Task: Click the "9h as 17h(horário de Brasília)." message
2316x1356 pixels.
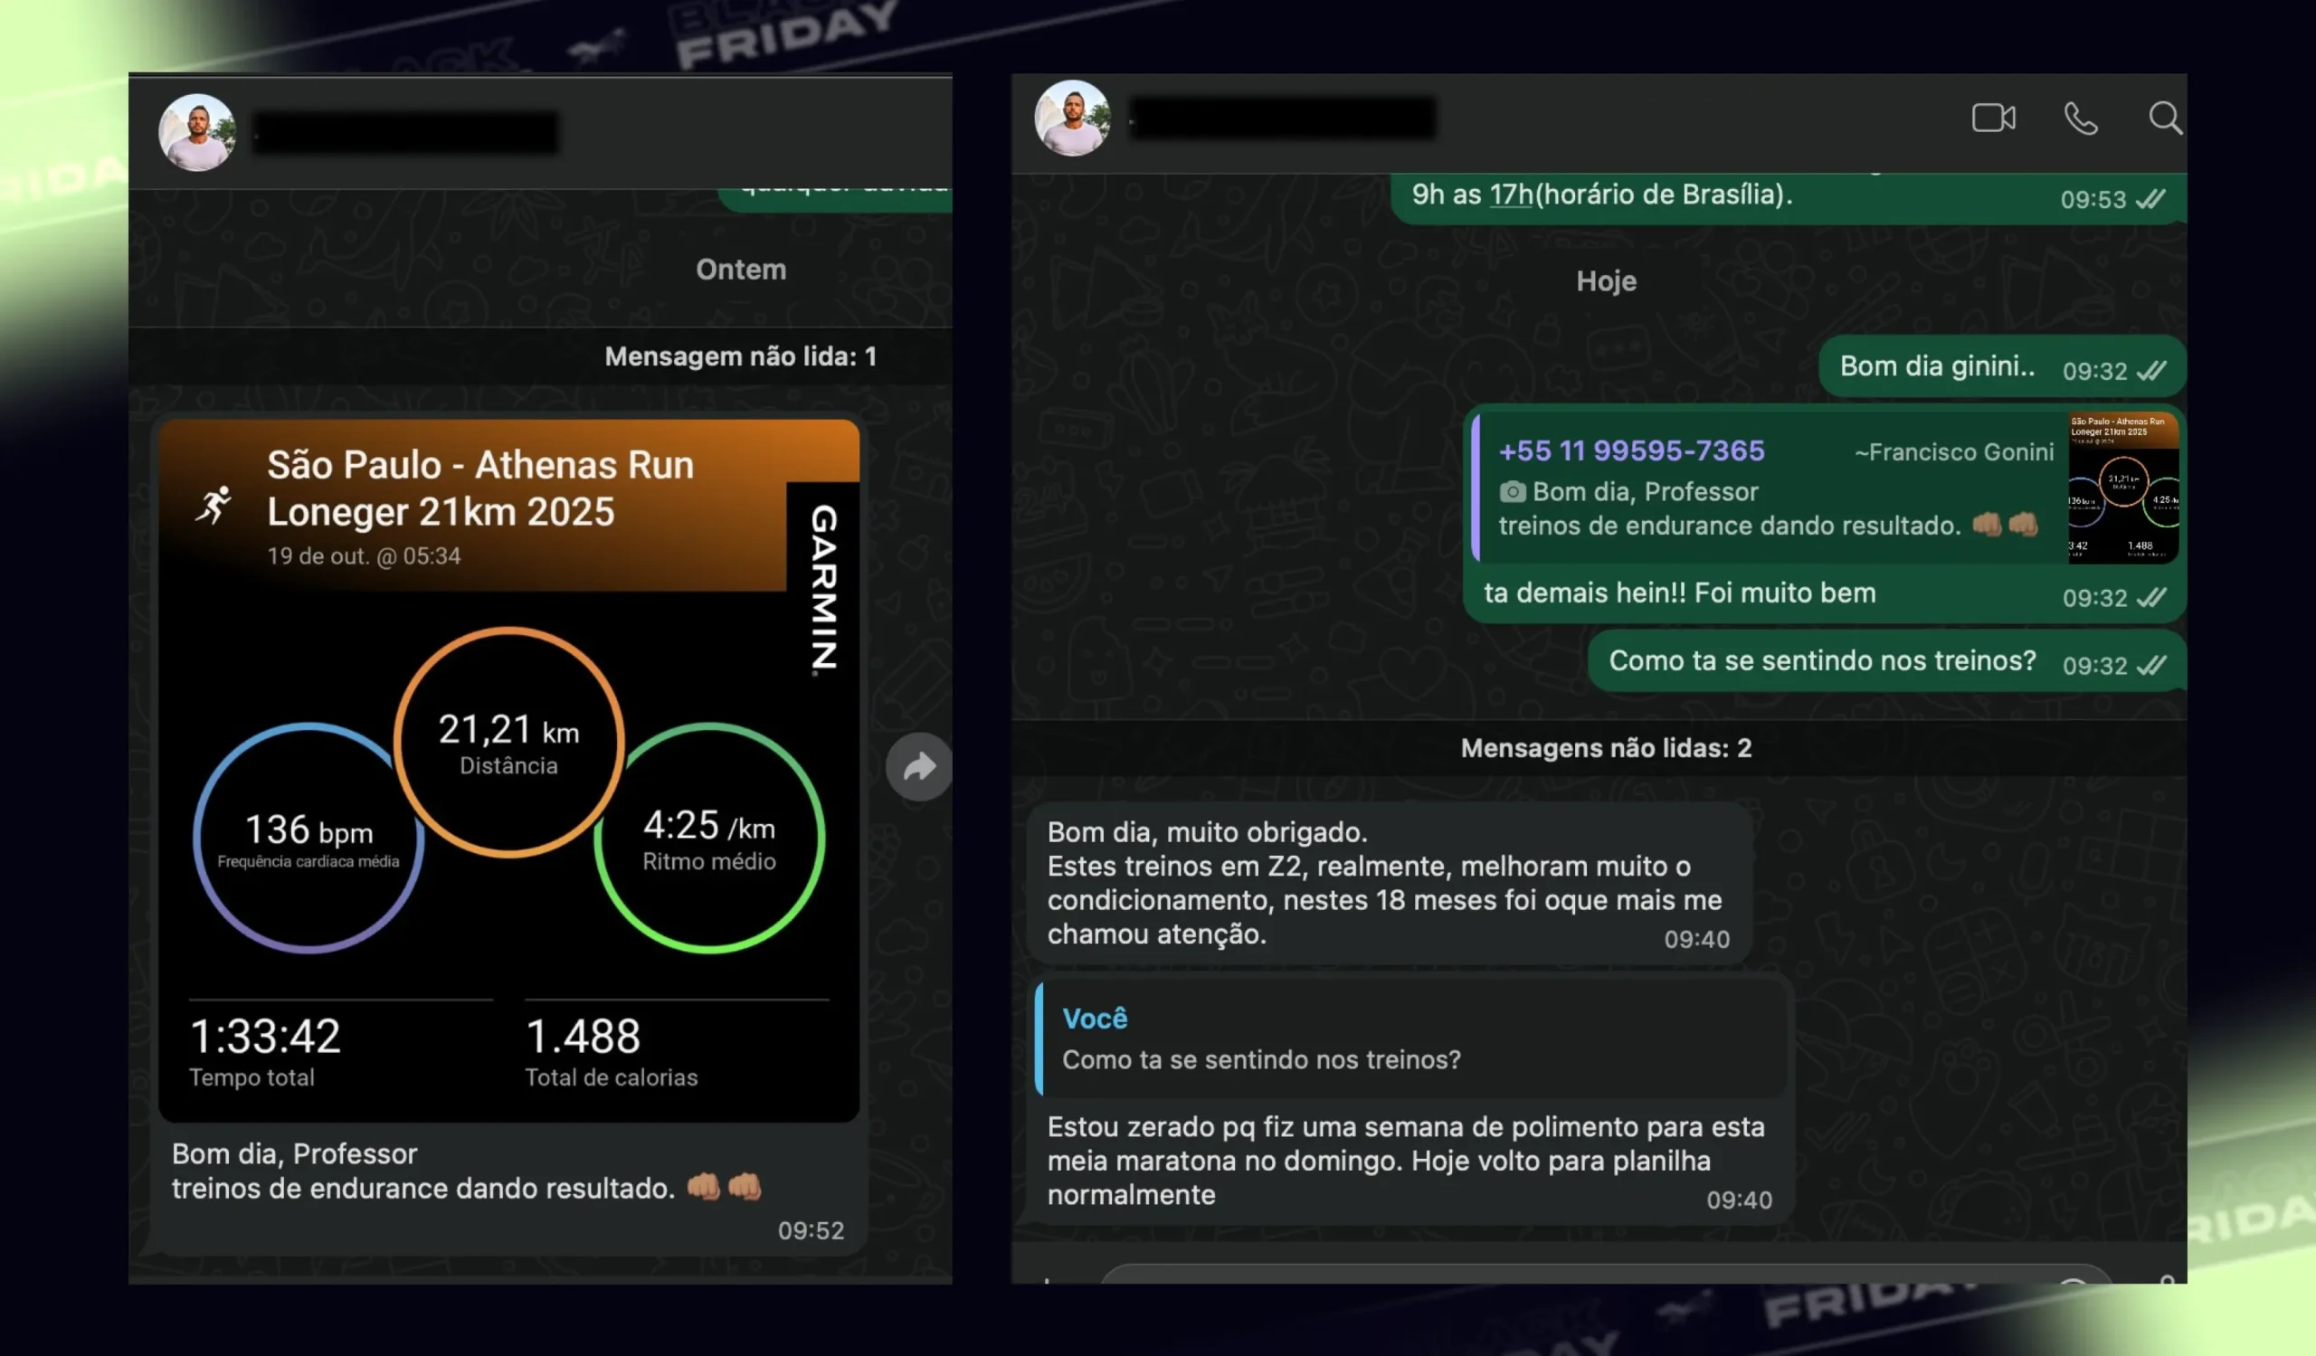Action: coord(1602,194)
